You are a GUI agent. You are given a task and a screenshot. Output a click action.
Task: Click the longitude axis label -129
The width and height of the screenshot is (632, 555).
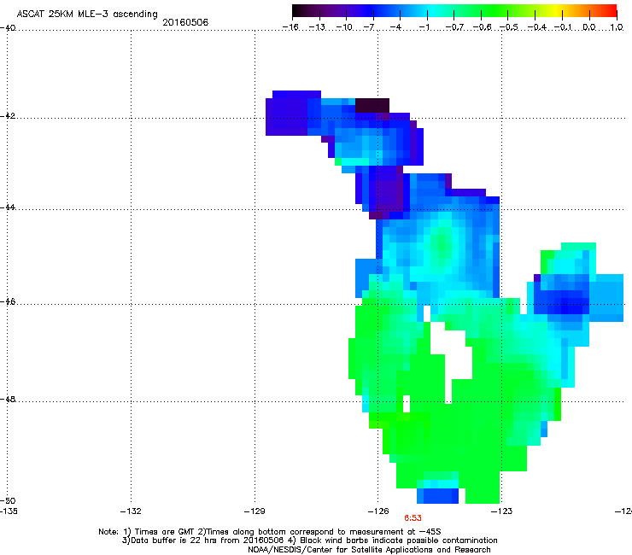click(x=255, y=511)
